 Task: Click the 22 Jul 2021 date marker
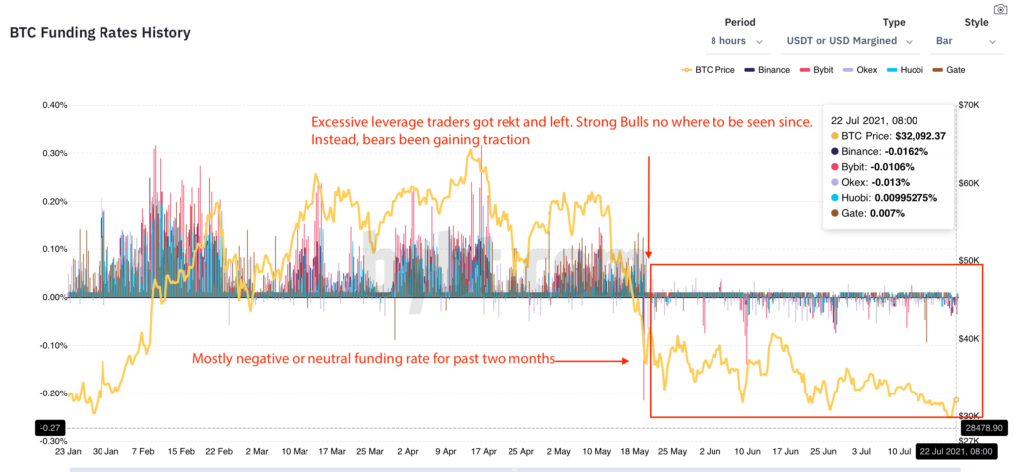pyautogui.click(x=954, y=450)
